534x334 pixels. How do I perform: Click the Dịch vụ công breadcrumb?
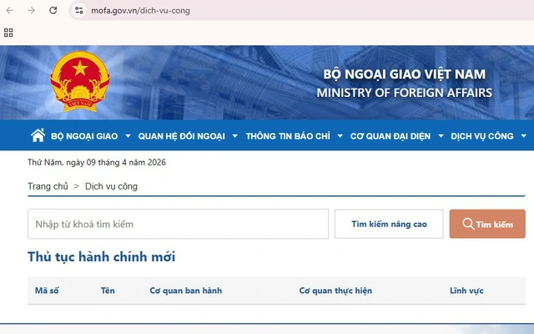click(x=111, y=186)
